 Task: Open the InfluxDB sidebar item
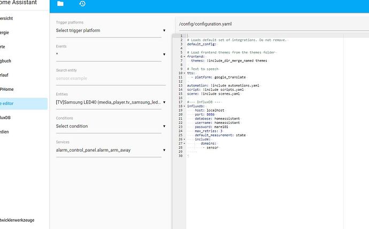[x=24, y=117]
